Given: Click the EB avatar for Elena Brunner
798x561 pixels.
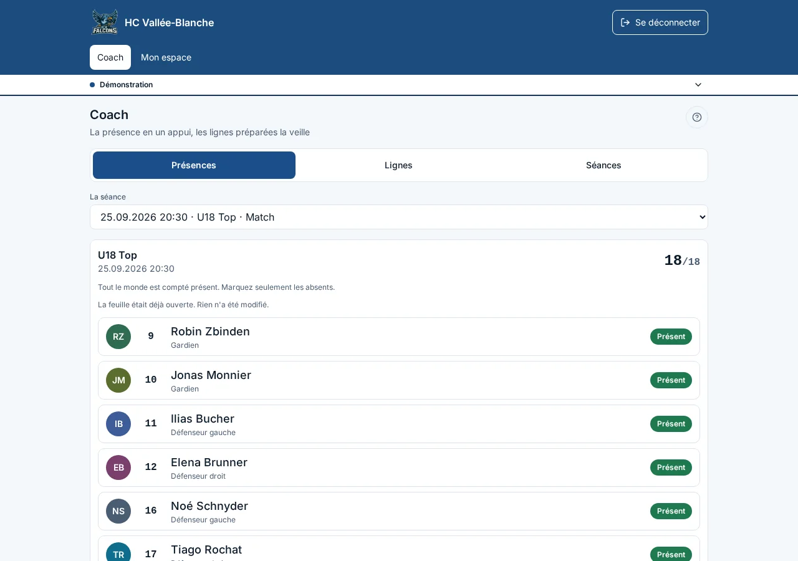Looking at the screenshot, I should click(x=118, y=467).
